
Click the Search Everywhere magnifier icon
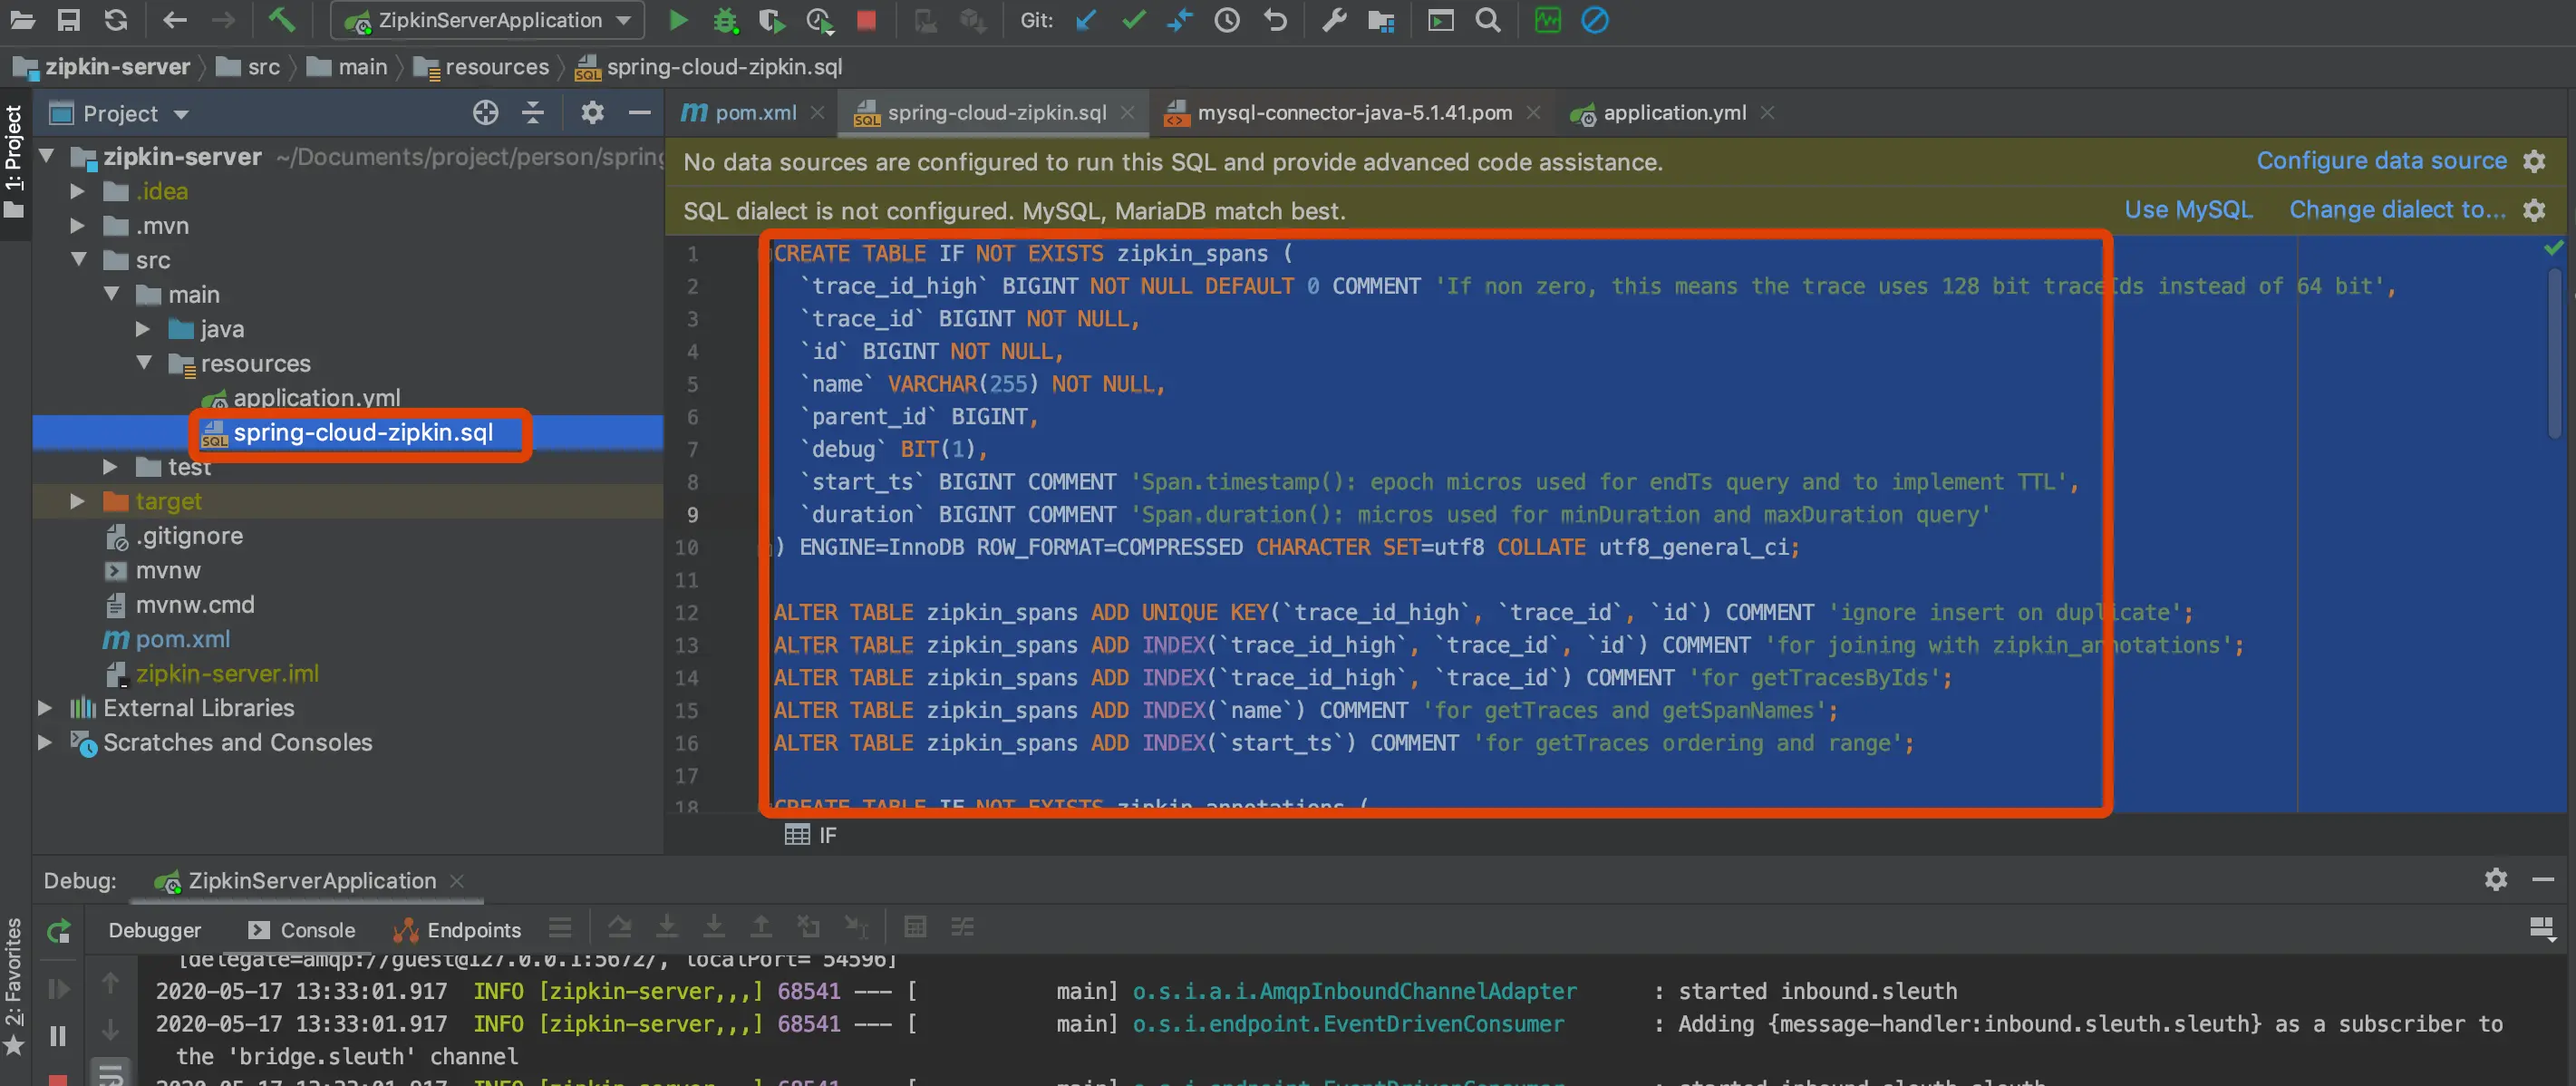click(x=1488, y=20)
